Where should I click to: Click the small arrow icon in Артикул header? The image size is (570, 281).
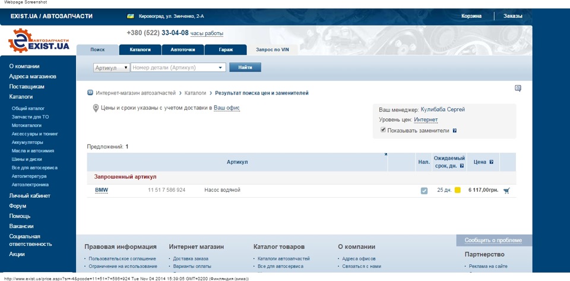click(386, 155)
